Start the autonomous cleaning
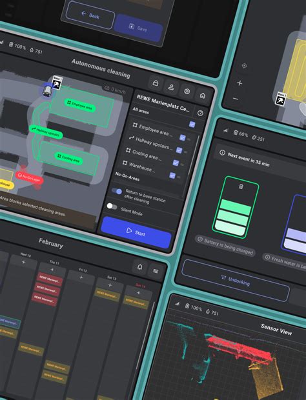Viewport: 306px width, 400px height. click(136, 232)
